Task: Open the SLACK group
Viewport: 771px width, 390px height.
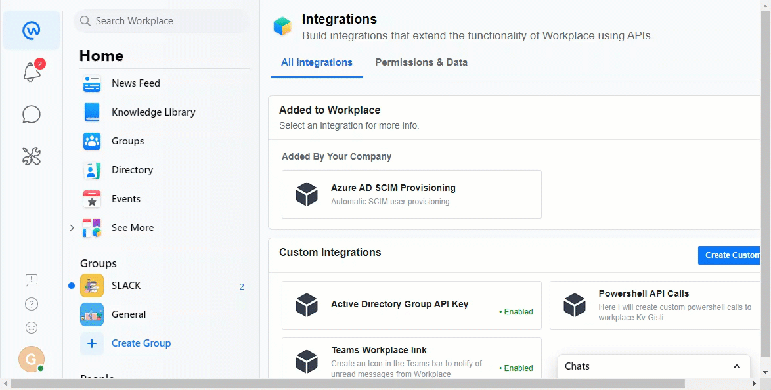Action: pos(126,286)
